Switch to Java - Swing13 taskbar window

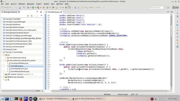(55, 99)
